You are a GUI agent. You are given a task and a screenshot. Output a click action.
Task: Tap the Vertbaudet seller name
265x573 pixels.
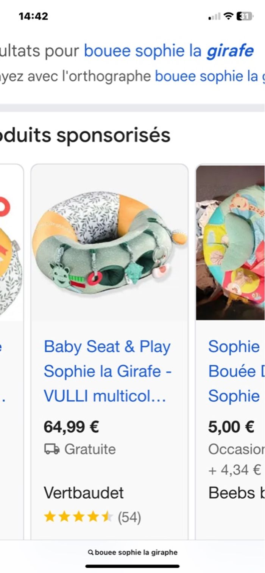pyautogui.click(x=84, y=493)
